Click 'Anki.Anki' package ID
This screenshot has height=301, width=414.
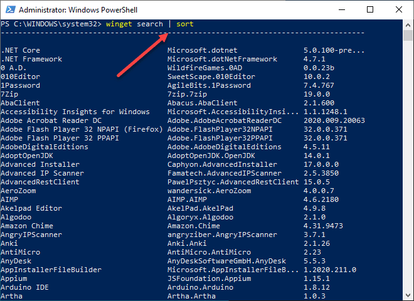(187, 243)
